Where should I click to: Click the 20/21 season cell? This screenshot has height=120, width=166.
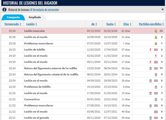12,118
